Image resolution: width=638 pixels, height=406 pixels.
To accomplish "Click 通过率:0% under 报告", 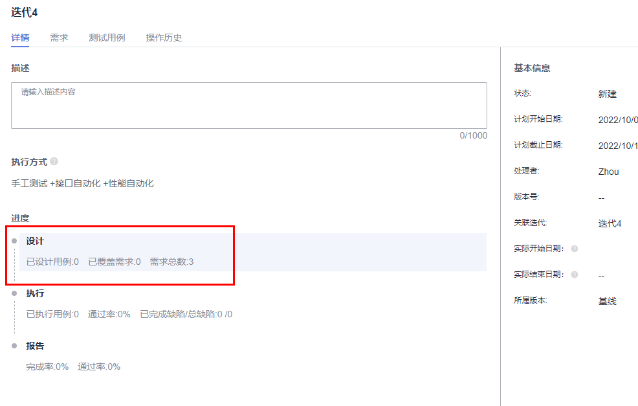I will 99,367.
